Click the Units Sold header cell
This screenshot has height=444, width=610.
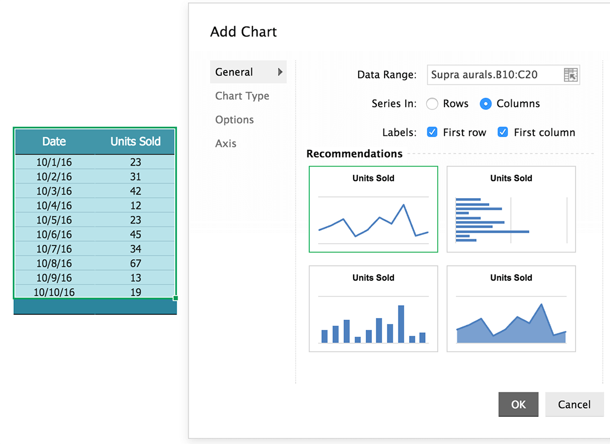[x=135, y=142]
